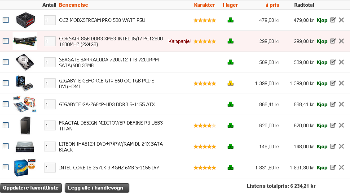This screenshot has width=352, height=194.
Task: Tick checkbox for Gigabyte GeForce GTX 560
Action: [x=5, y=83]
